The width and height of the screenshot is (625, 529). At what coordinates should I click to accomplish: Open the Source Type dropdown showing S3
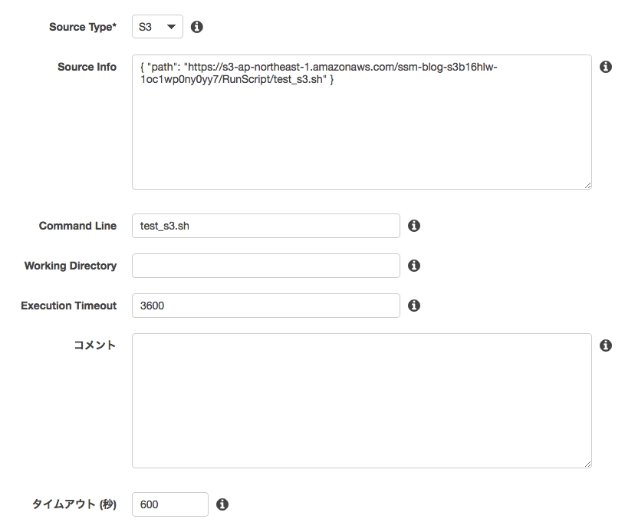(157, 26)
